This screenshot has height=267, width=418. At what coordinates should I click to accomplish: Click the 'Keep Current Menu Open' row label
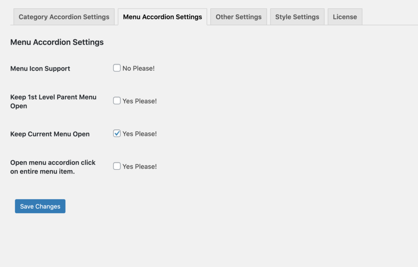50,134
